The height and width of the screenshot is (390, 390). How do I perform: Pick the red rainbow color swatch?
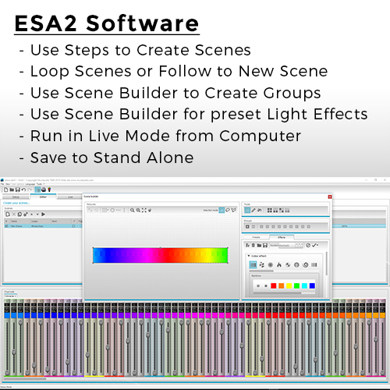click(x=273, y=285)
